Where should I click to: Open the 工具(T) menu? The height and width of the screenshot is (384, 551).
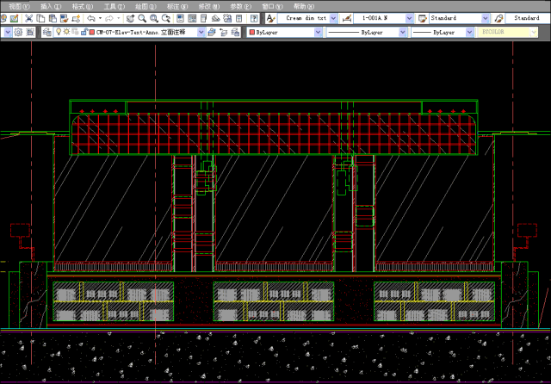pyautogui.click(x=114, y=6)
